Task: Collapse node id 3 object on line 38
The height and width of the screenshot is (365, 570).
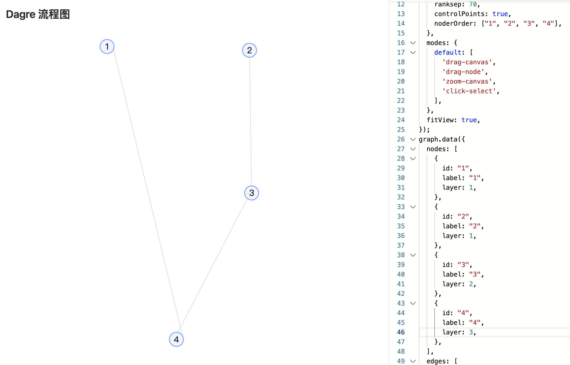Action: click(x=413, y=255)
